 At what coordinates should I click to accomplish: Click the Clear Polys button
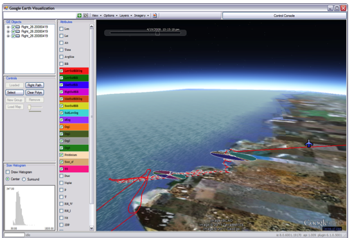(x=35, y=93)
